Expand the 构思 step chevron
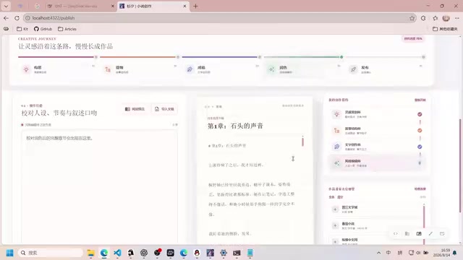The height and width of the screenshot is (260, 463). click(93, 66)
